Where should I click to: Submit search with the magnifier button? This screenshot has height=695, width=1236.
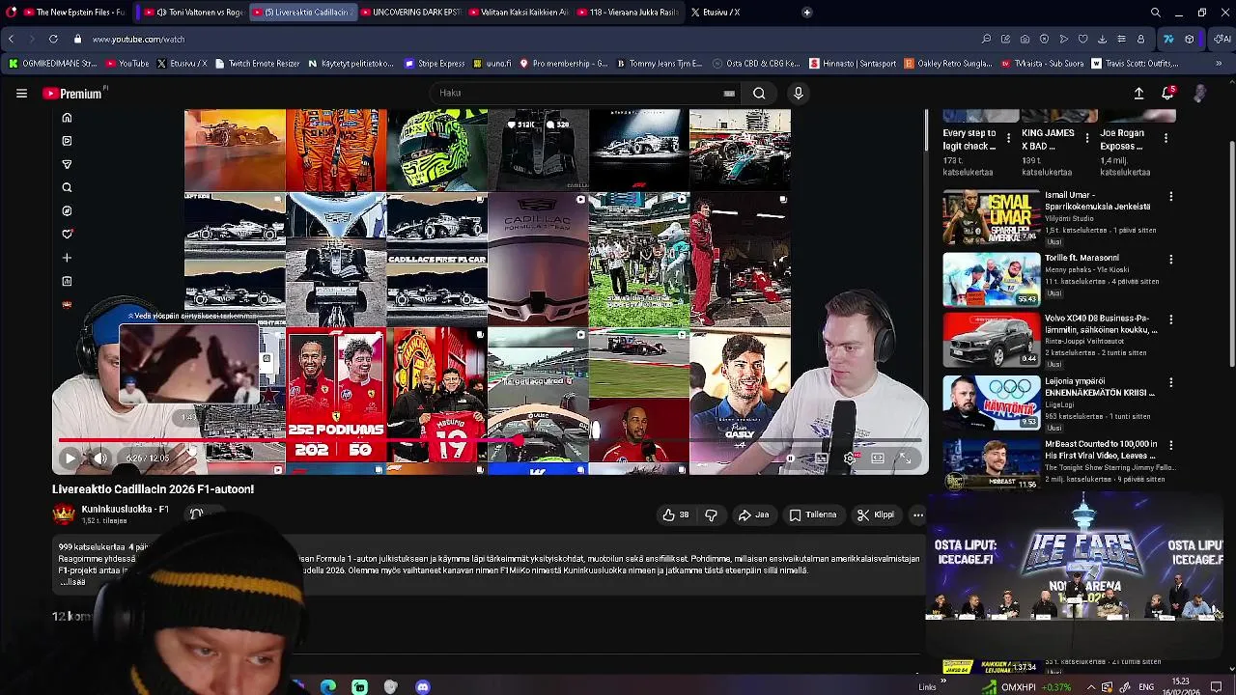[x=759, y=94]
